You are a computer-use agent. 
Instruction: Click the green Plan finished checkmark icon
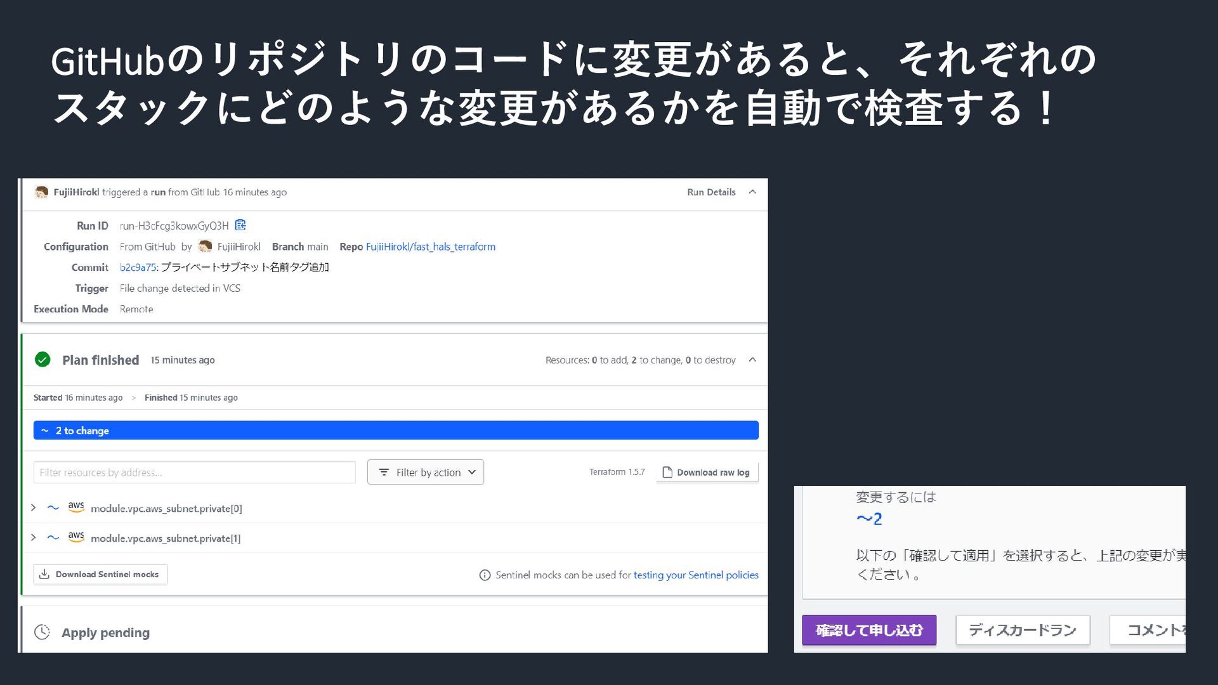[43, 360]
